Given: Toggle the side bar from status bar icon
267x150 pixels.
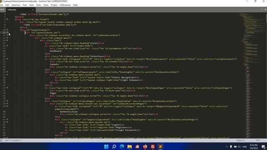Looking at the screenshot, I should [x=2, y=140].
